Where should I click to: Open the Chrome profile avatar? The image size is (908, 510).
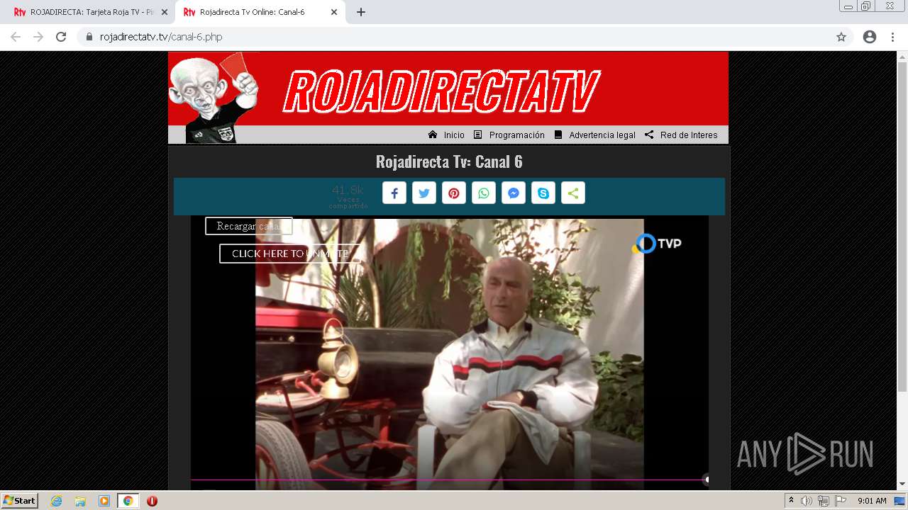(x=870, y=37)
